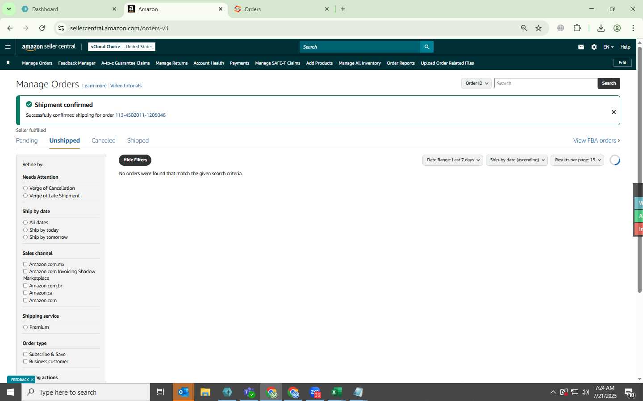The height and width of the screenshot is (401, 643).
Task: Click the order Search button
Action: pyautogui.click(x=609, y=83)
